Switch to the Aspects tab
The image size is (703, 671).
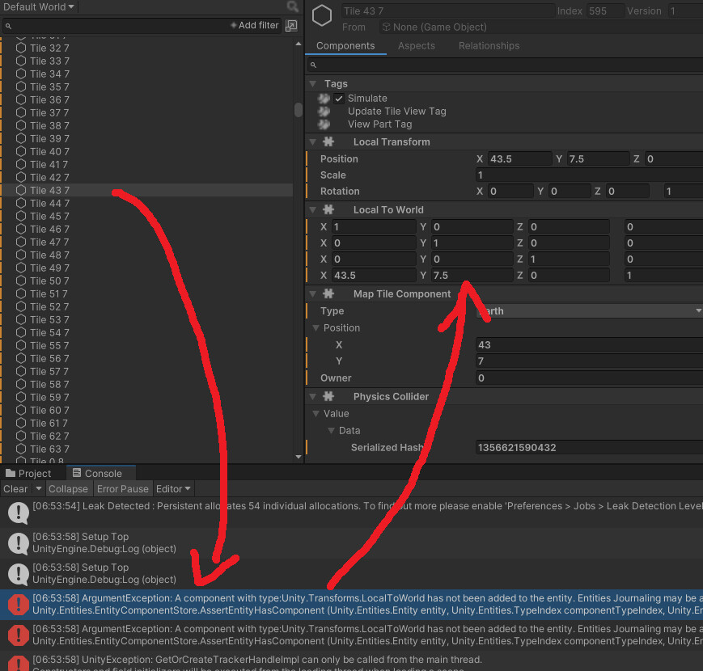pos(417,46)
